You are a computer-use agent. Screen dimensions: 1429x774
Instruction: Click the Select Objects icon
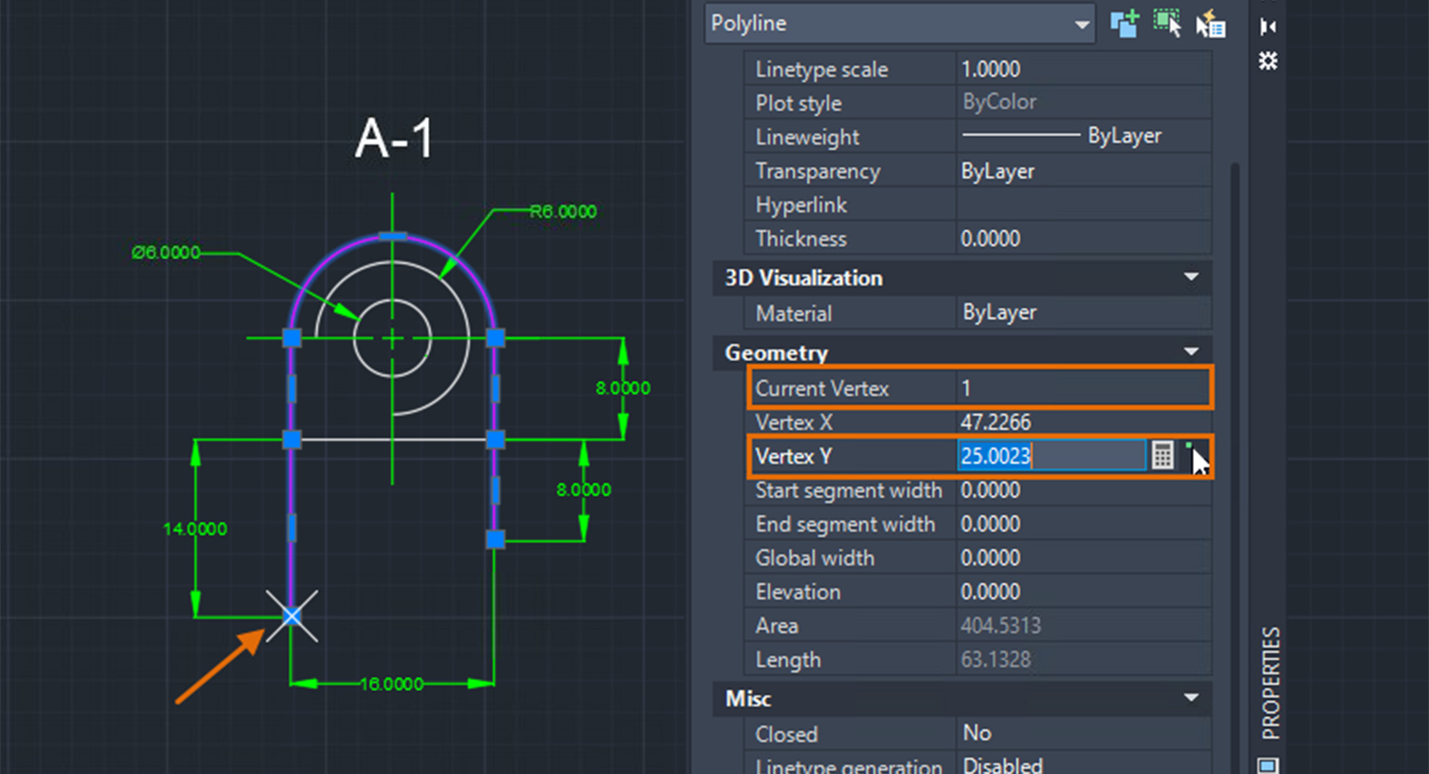point(1167,23)
